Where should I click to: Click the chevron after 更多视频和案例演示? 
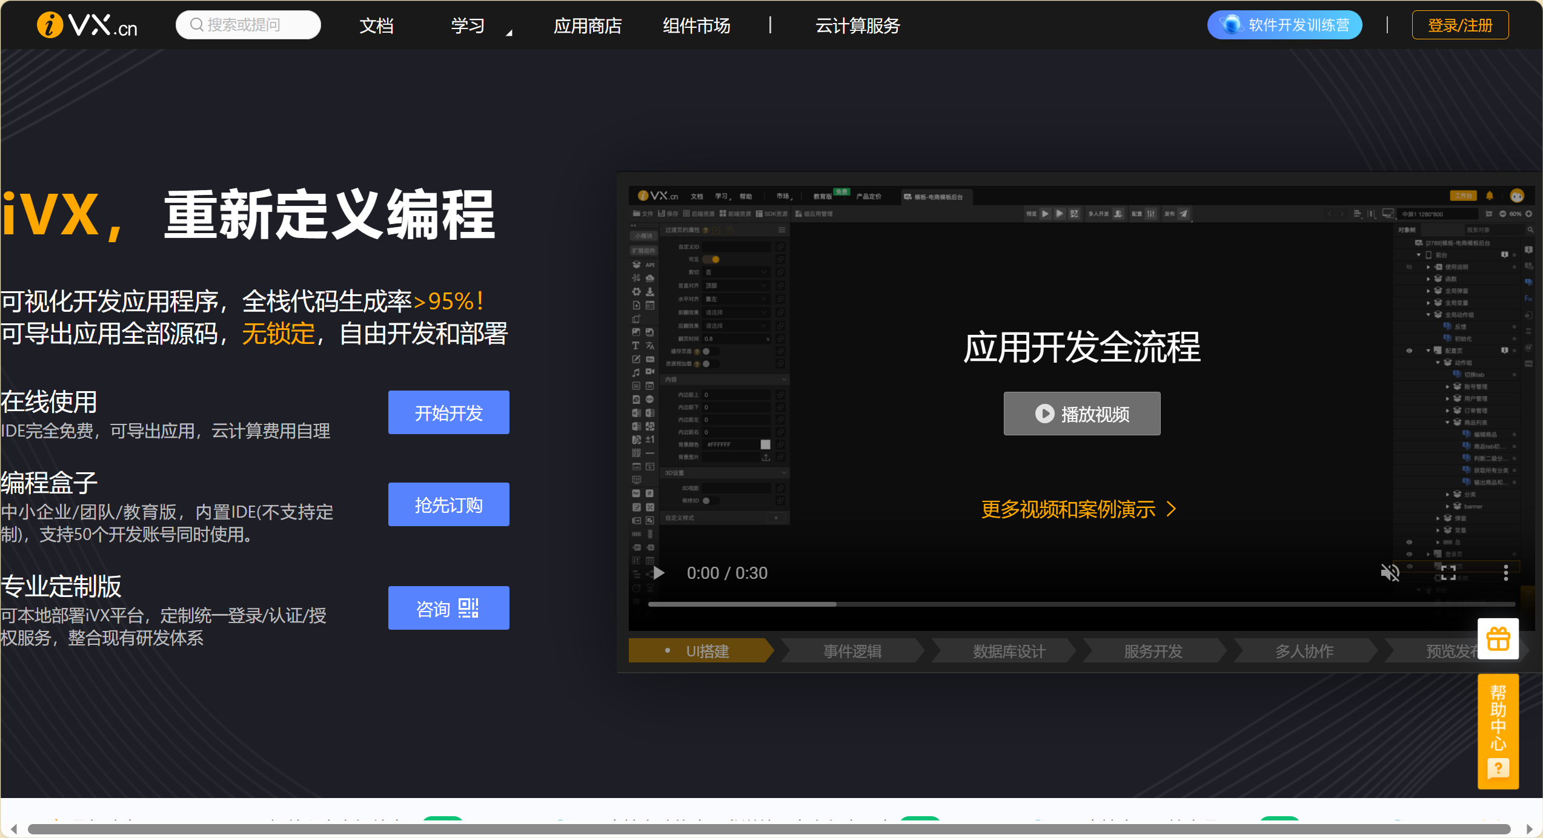1172,509
